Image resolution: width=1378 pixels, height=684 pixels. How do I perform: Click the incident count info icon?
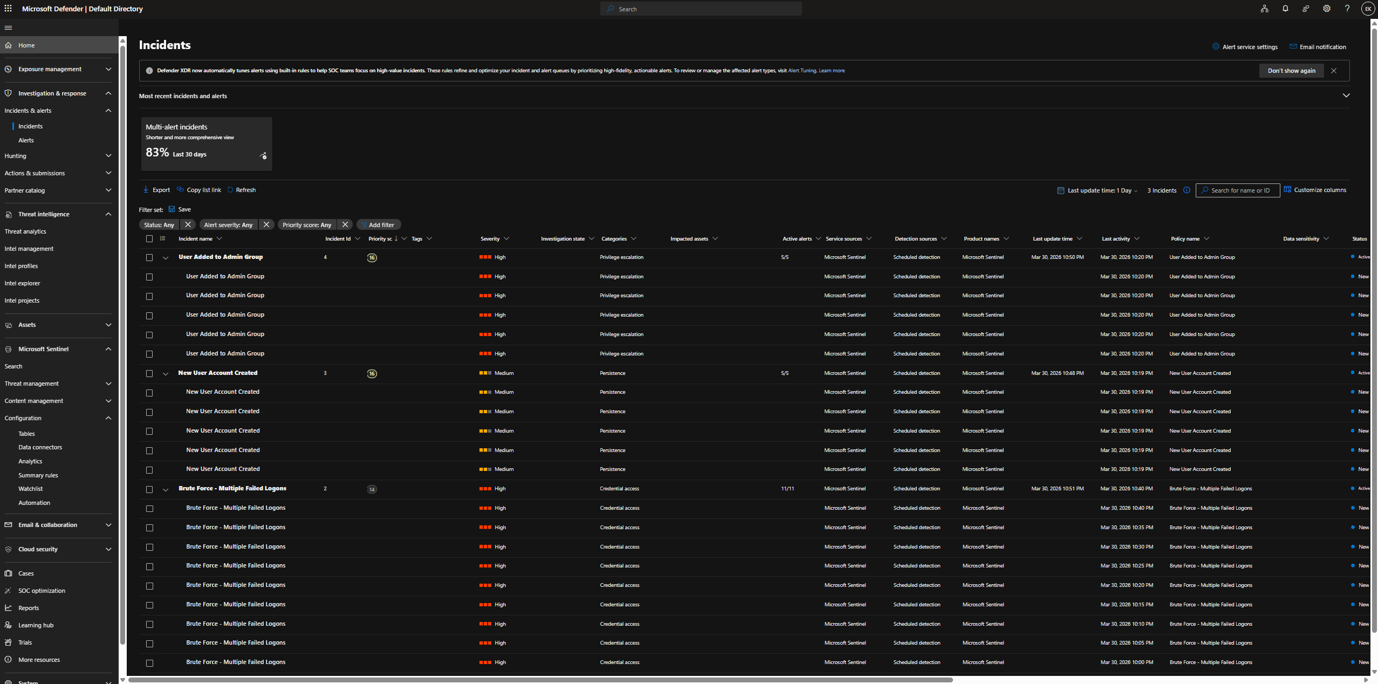(1187, 190)
